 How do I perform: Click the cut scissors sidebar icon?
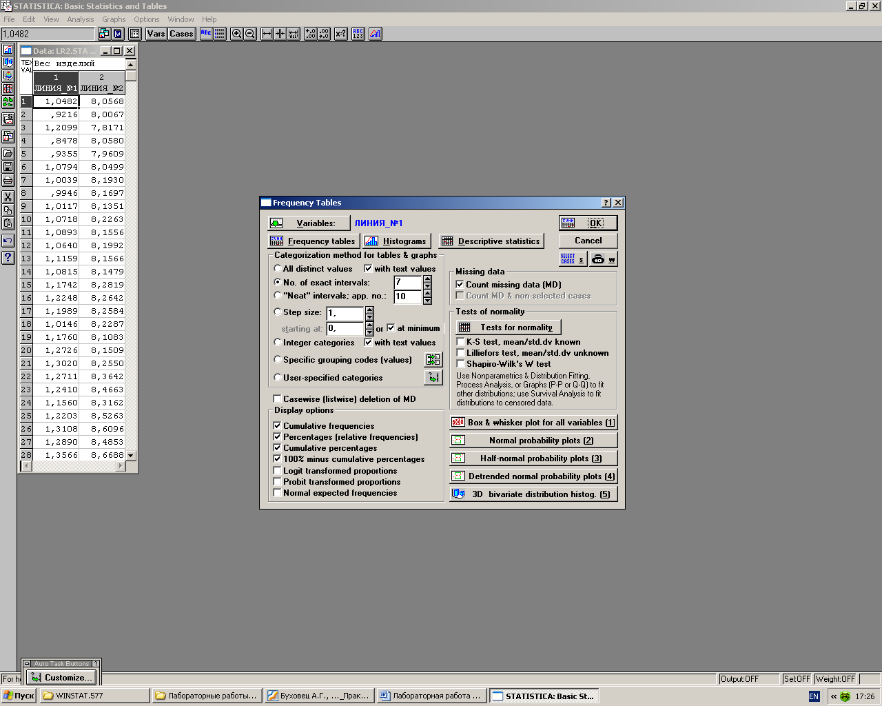click(8, 196)
